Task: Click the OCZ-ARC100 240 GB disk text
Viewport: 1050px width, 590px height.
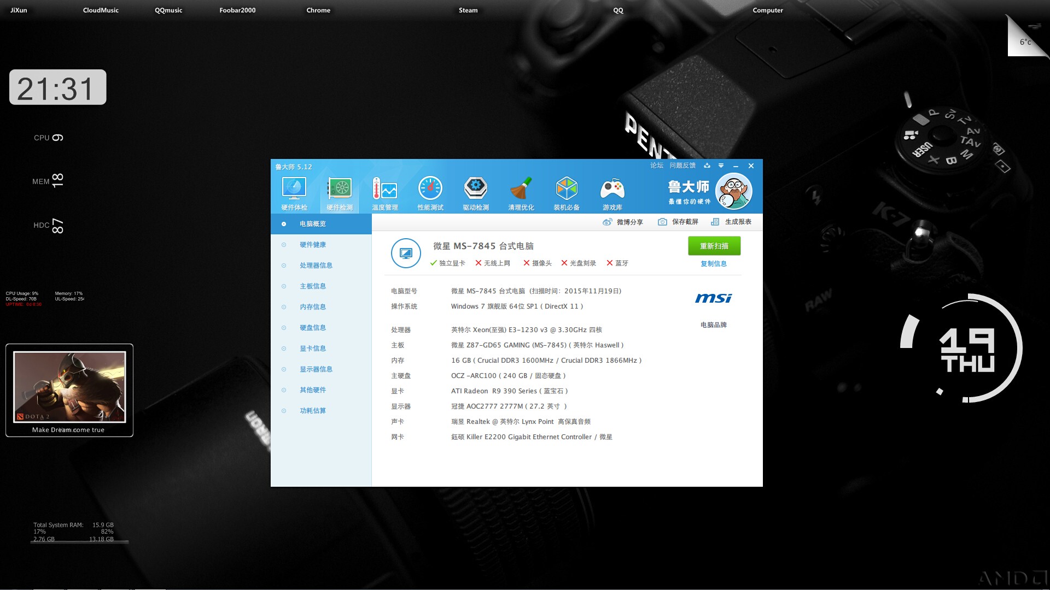Action: click(x=509, y=376)
